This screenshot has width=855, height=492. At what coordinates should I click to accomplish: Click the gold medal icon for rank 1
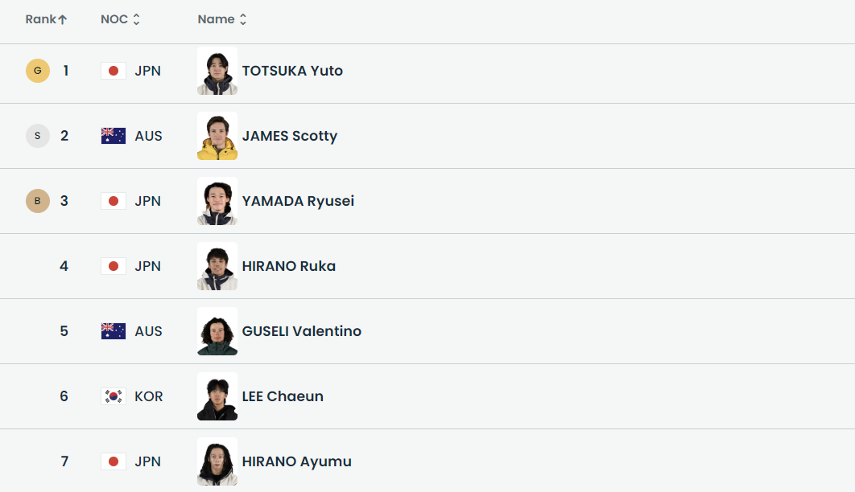click(37, 71)
